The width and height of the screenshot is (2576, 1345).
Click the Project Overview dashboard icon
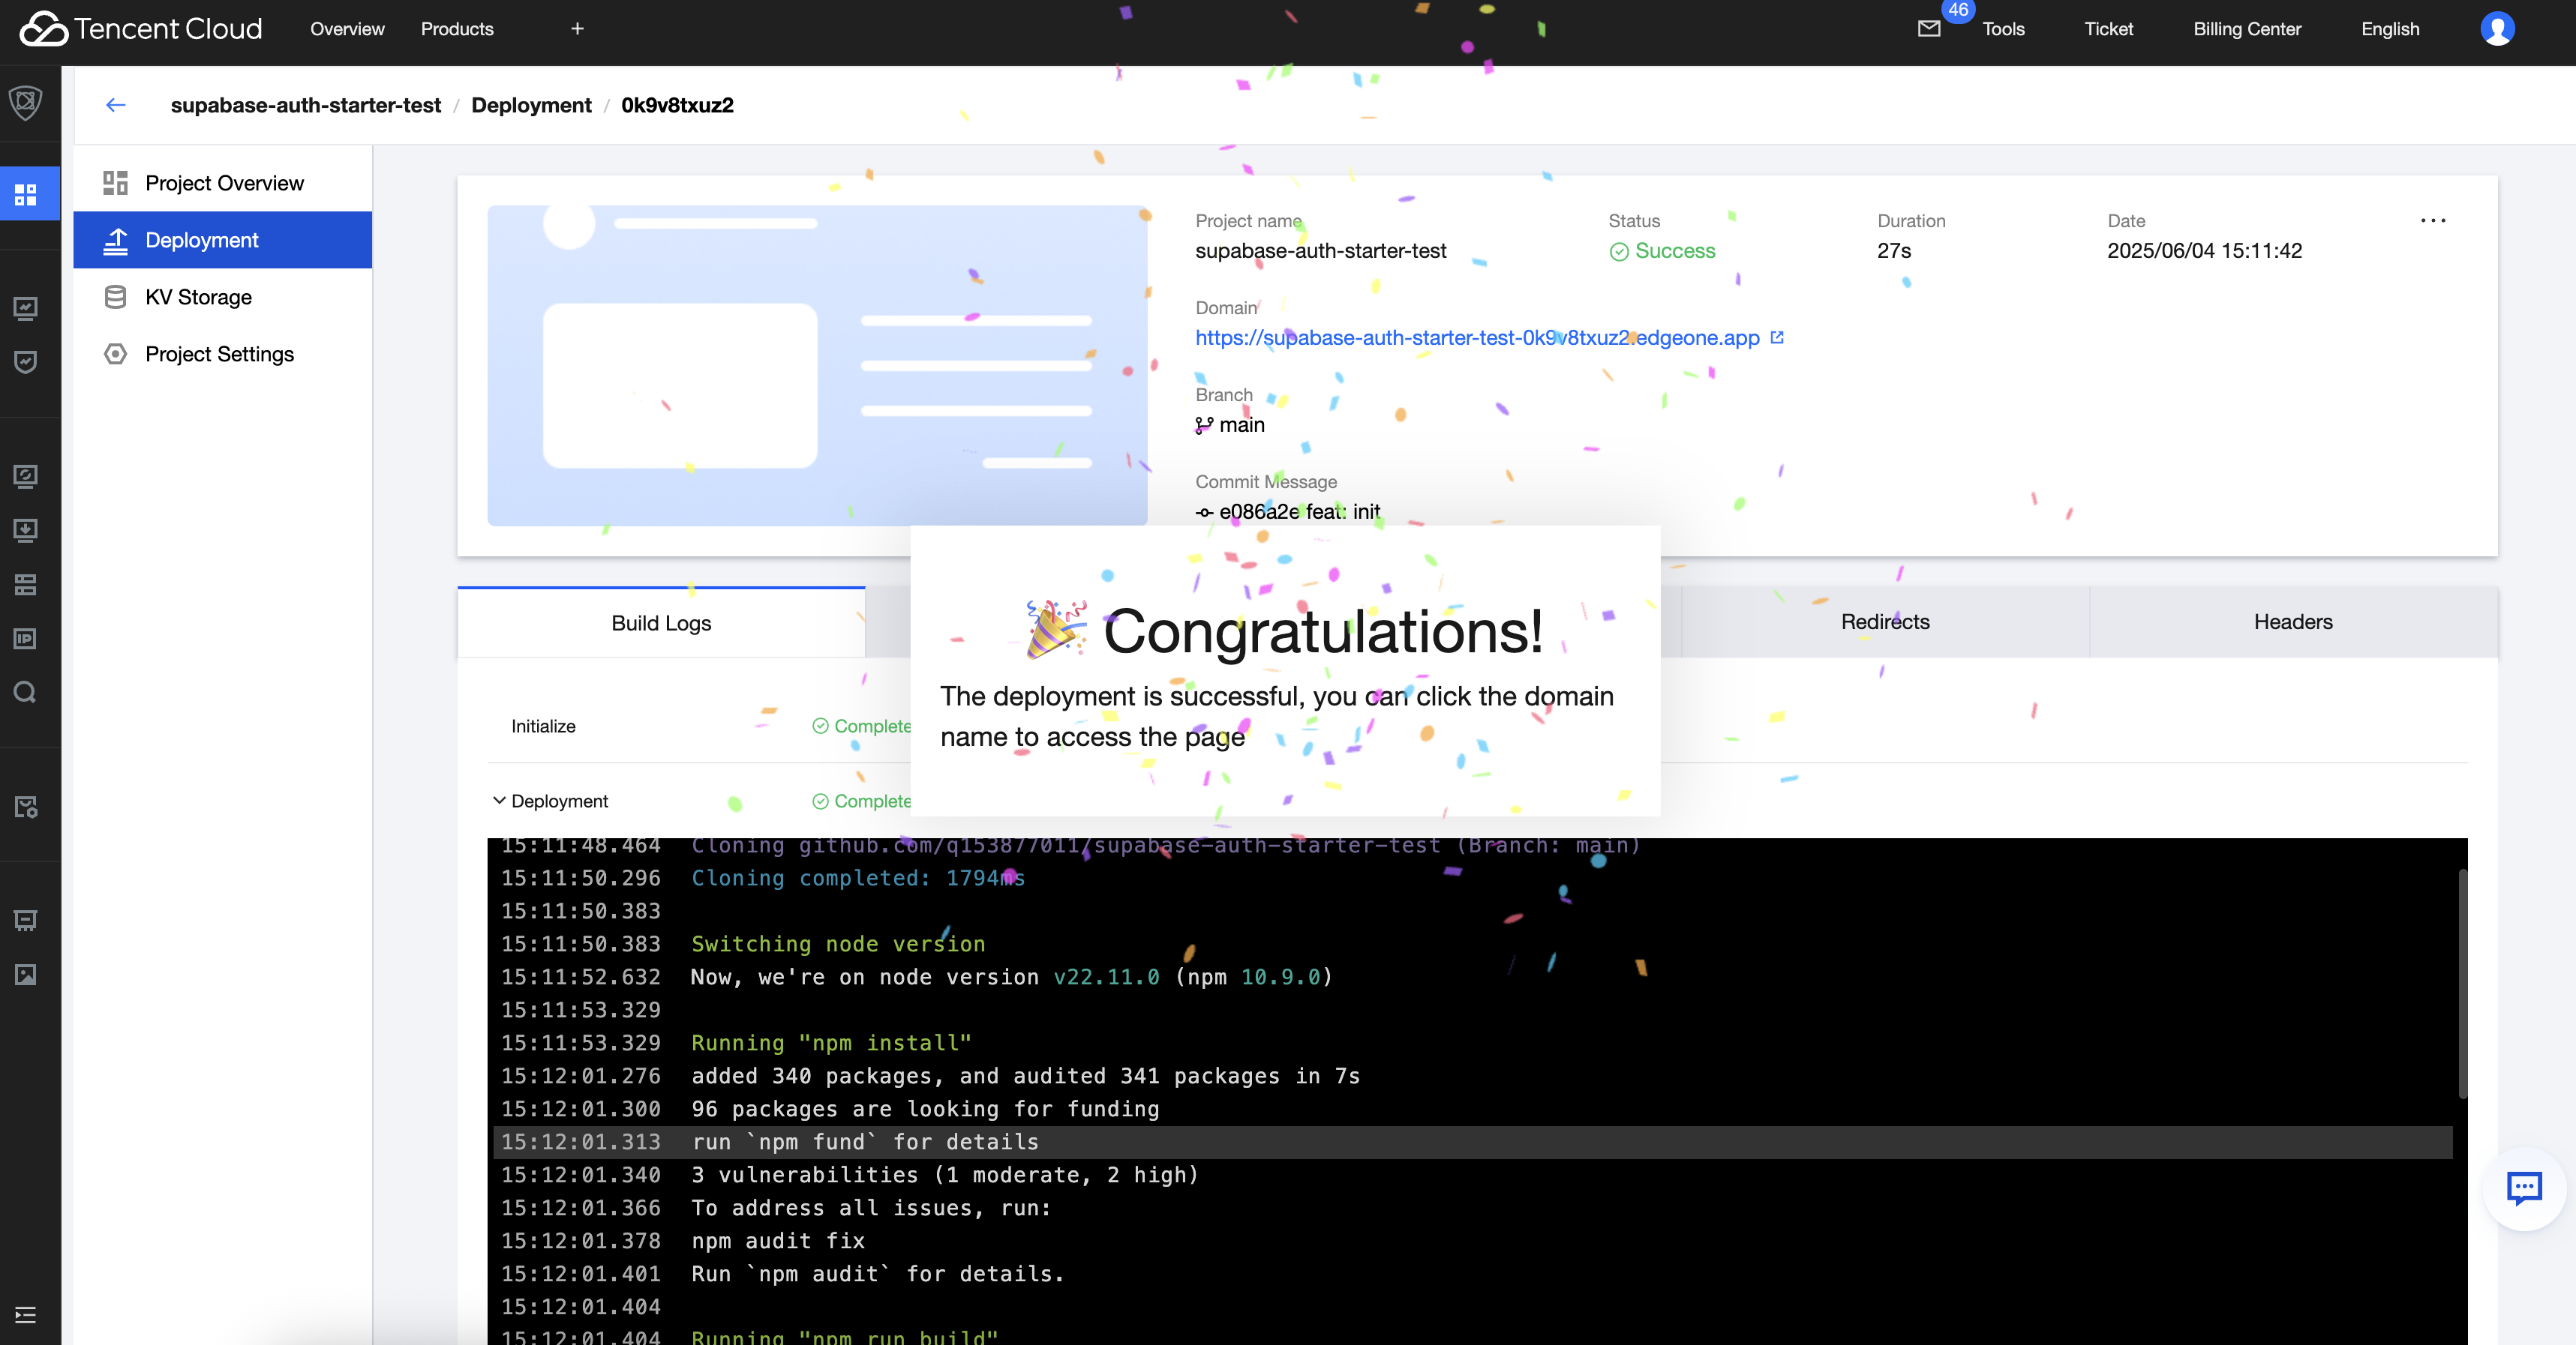(x=116, y=183)
